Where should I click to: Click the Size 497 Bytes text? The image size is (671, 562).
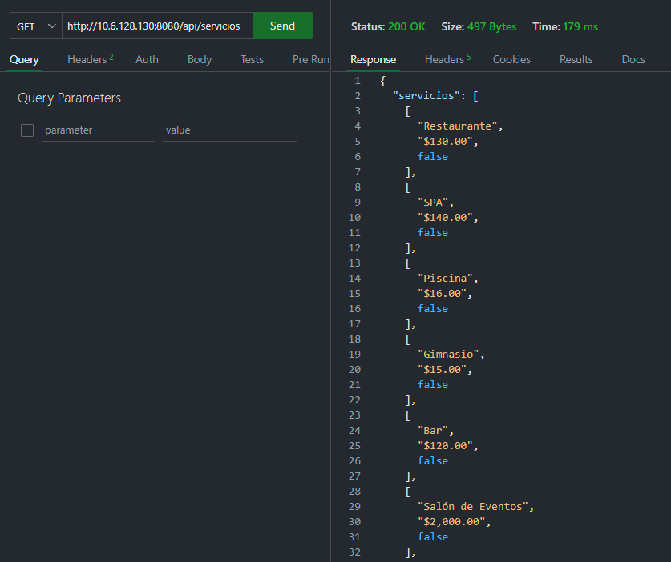479,26
